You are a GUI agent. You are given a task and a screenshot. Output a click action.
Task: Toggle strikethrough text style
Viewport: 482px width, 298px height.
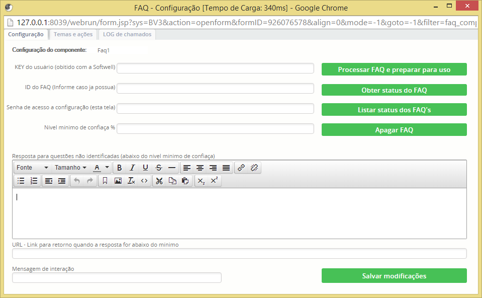[159, 168]
